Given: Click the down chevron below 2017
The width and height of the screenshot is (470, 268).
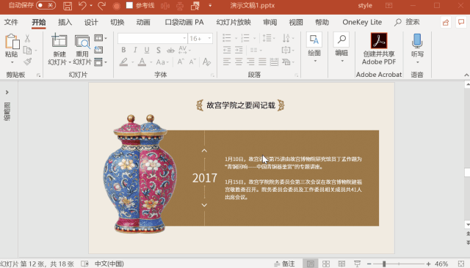Looking at the screenshot, I should [x=204, y=205].
